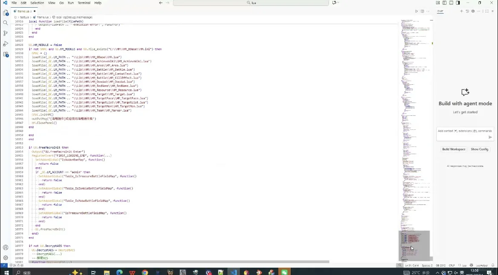The image size is (498, 275).
Task: Change cursor position Ln 31, Col 4
Action: pyautogui.click(x=412, y=265)
